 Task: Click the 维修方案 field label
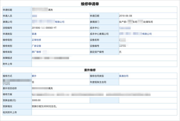tap(7, 94)
